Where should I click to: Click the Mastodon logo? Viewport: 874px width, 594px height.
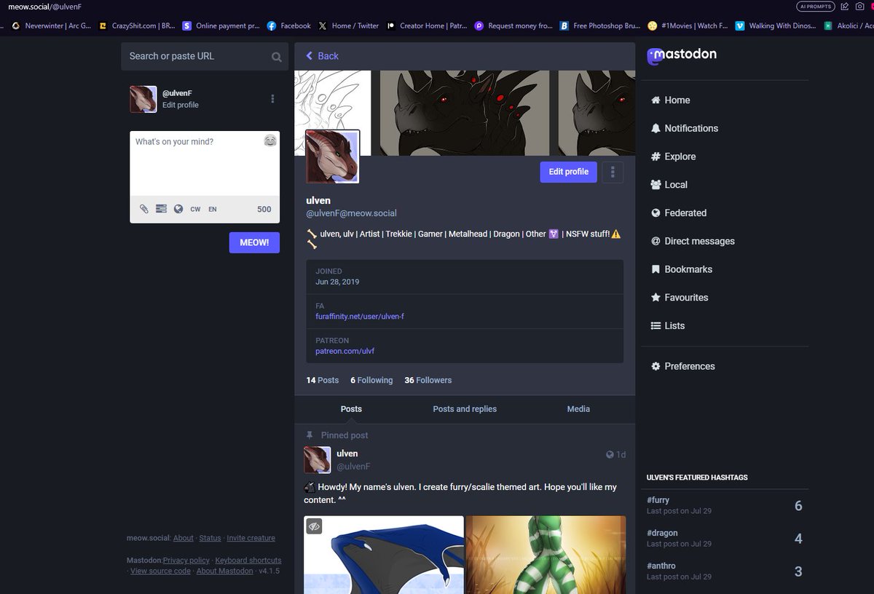[682, 55]
